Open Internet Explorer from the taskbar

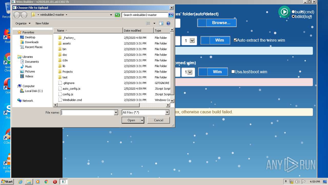(x=20, y=182)
